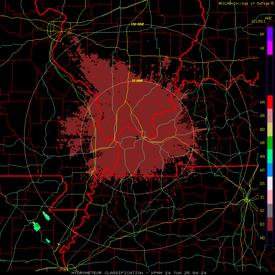Click the 'GC' legend label
The height and width of the screenshot is (275, 275).
pyautogui.click(x=262, y=211)
